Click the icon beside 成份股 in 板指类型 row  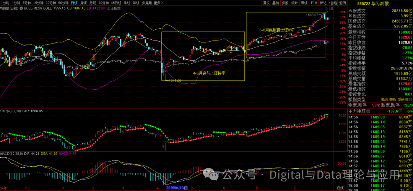point(411,99)
